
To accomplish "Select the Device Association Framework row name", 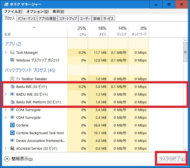I will (x=41, y=141).
